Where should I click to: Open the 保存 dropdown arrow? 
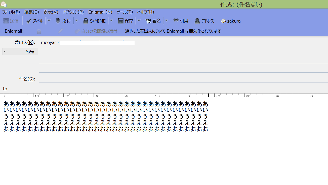coord(139,21)
